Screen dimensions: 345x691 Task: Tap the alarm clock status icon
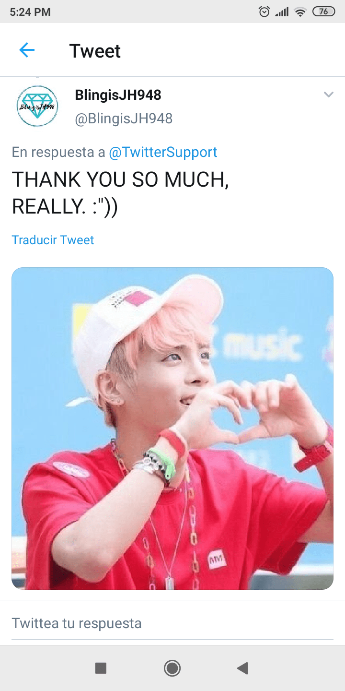click(x=264, y=12)
